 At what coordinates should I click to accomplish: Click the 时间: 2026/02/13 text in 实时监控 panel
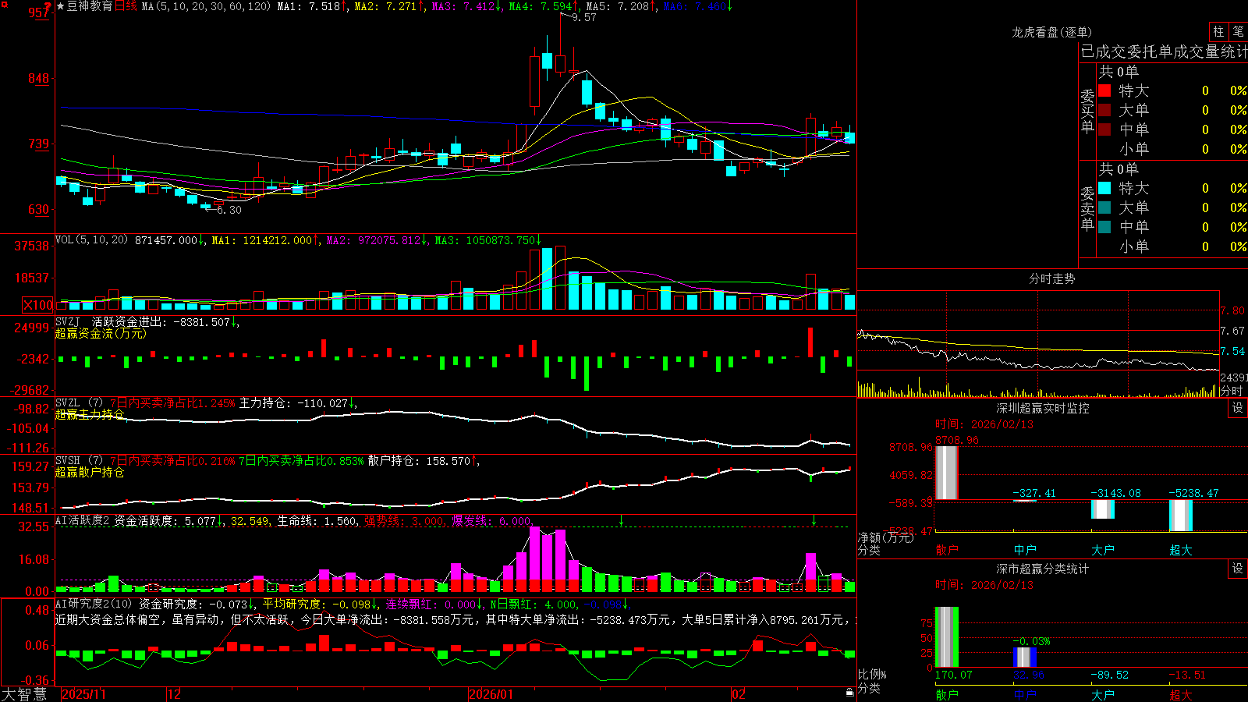pos(984,424)
